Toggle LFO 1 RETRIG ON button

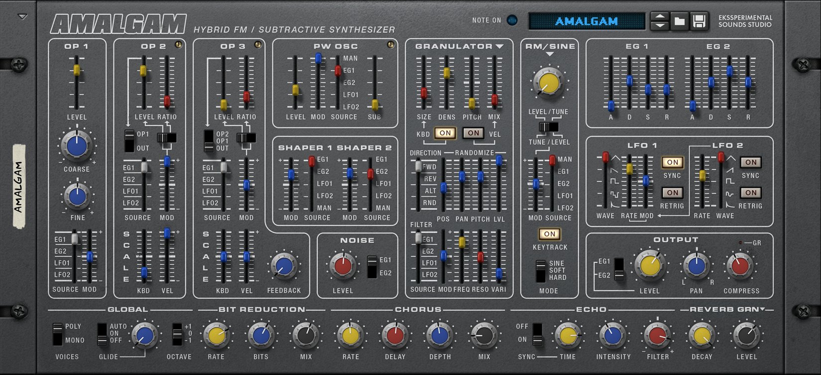pos(672,193)
